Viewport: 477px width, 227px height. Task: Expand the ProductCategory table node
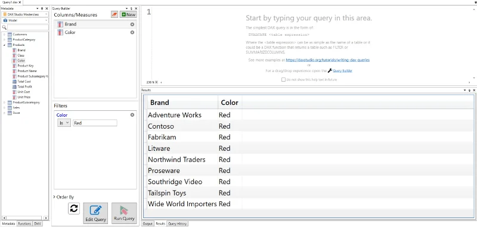pyautogui.click(x=4, y=40)
